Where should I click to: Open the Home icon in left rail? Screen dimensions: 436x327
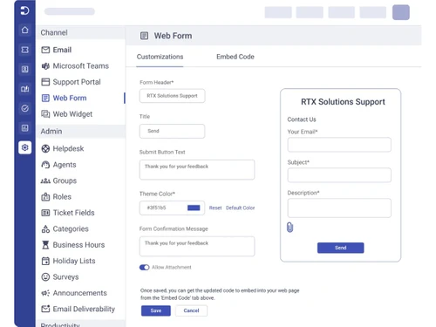click(x=25, y=30)
